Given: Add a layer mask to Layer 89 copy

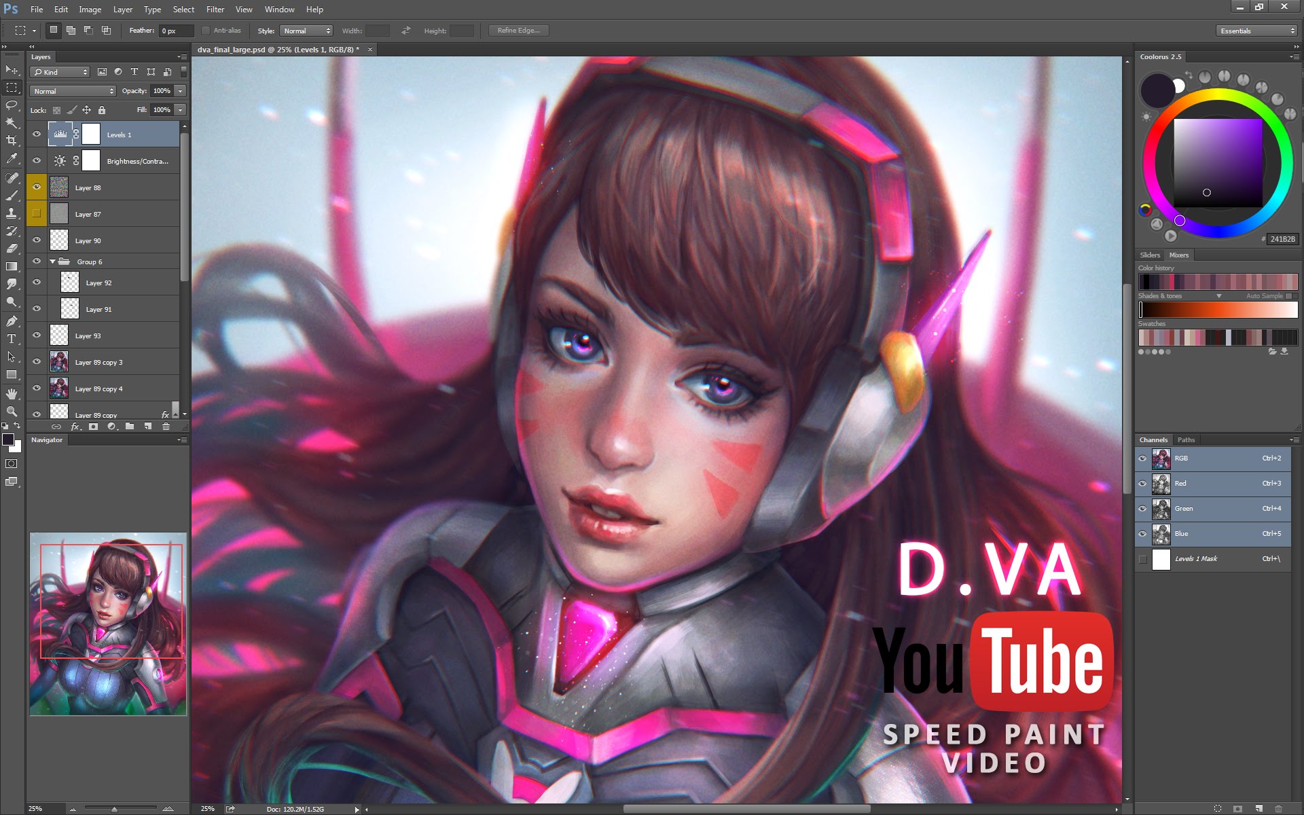Looking at the screenshot, I should [x=93, y=427].
